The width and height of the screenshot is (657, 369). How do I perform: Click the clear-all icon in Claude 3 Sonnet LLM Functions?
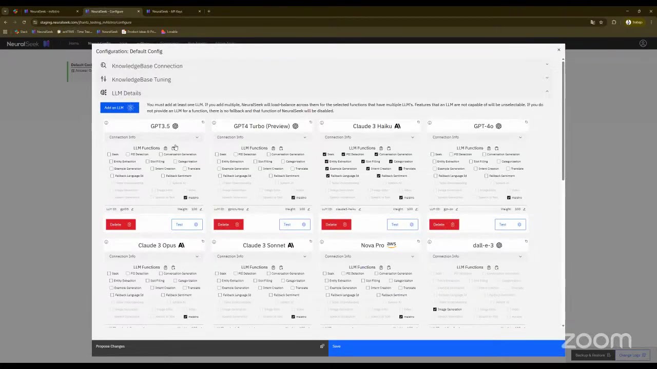281,268
